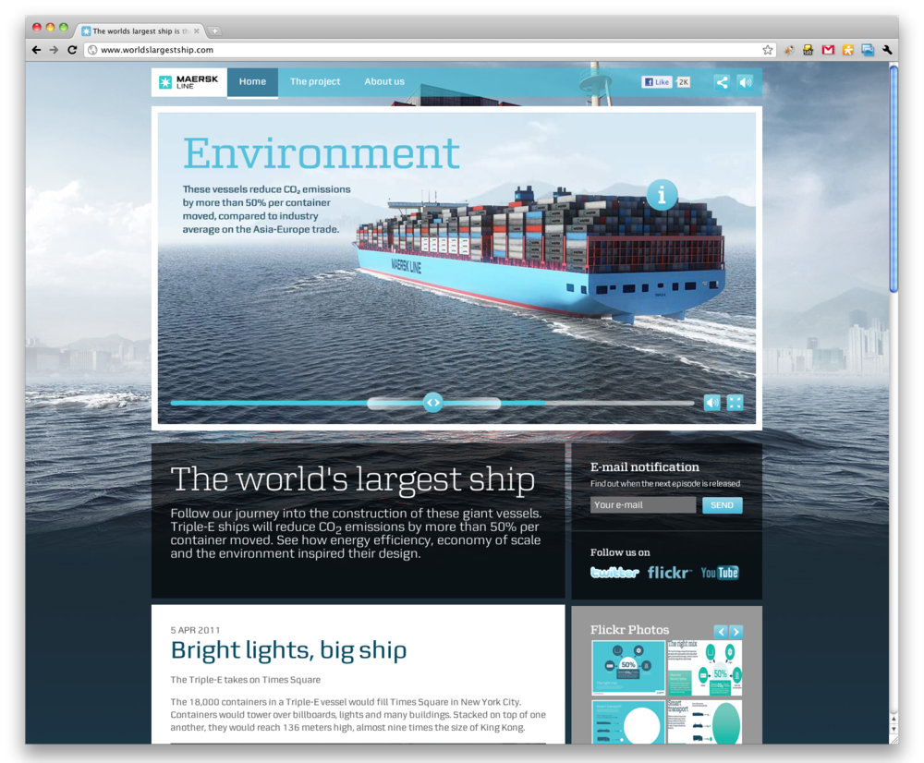Open the Gmail extension icon

[x=828, y=50]
